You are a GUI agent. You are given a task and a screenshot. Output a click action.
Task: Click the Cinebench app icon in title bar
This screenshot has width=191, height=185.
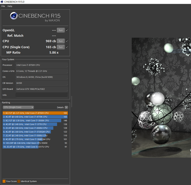[2, 2]
